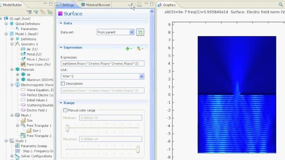Click the Electric Field 1 icon
The height and width of the screenshot is (160, 285).
tap(23, 110)
